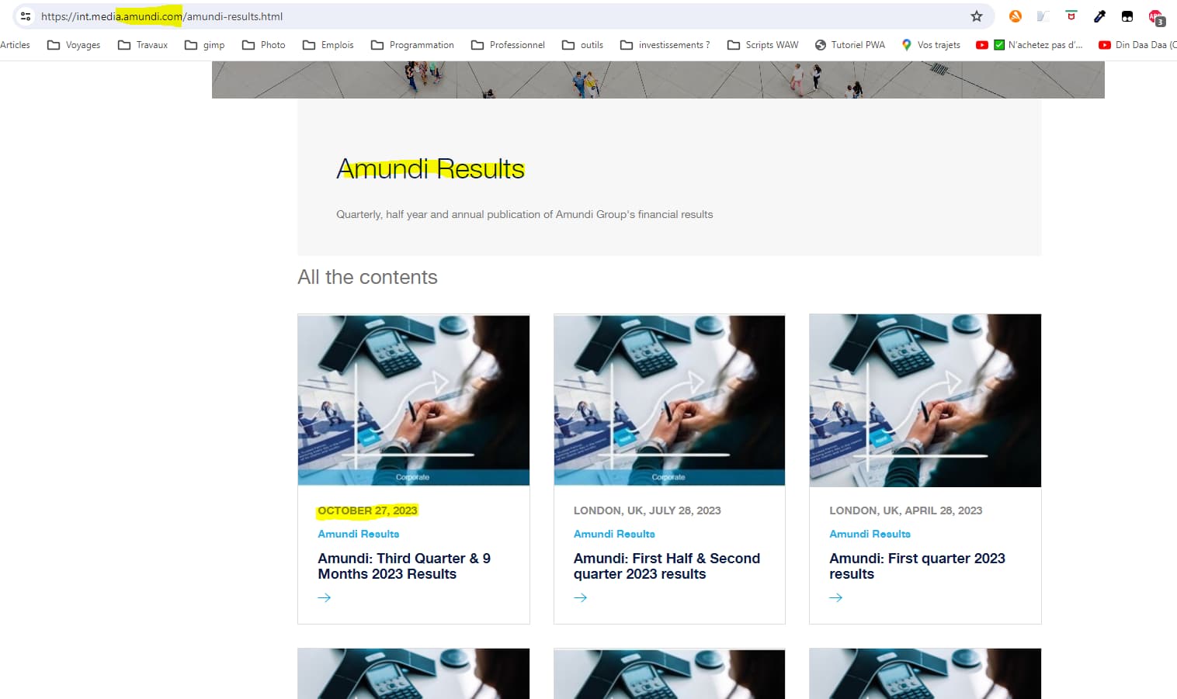Open Amundi: Third Quarter & 9 Months 2023 Results
This screenshot has width=1177, height=699.
pyautogui.click(x=404, y=566)
